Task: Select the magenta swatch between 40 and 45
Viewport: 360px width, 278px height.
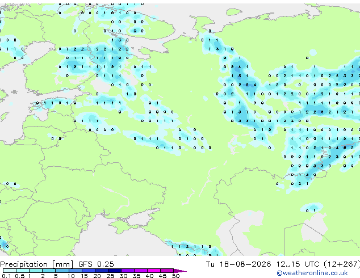Action: pos(154,271)
